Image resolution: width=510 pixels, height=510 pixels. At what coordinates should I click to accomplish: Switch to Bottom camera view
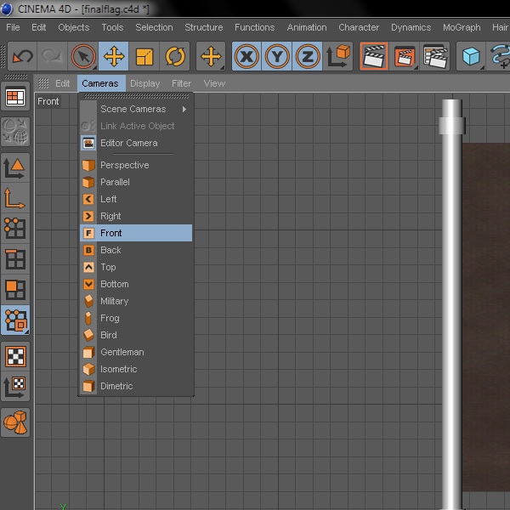tap(136, 284)
